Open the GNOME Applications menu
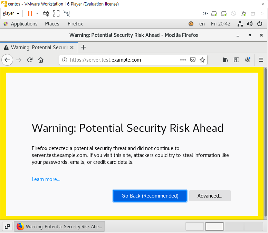The height and width of the screenshot is (233, 268). click(20, 24)
